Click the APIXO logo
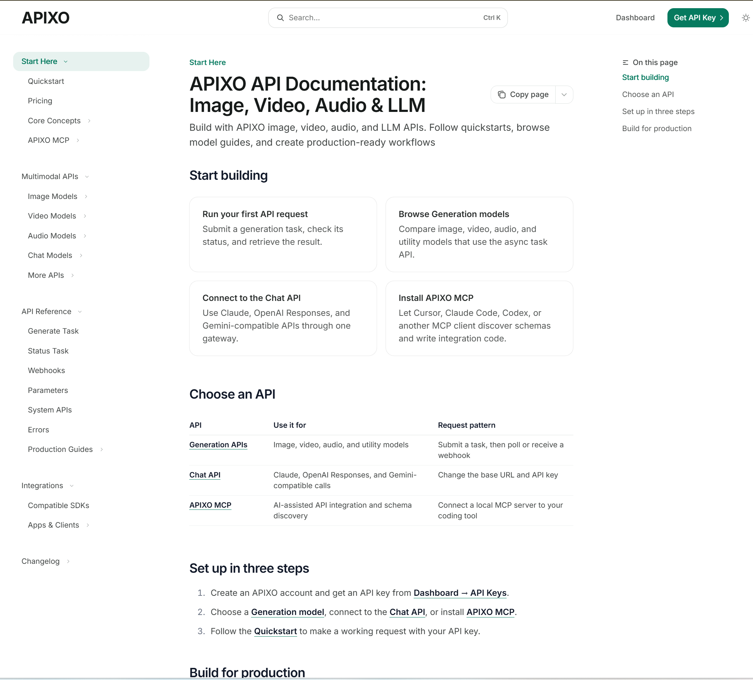The image size is (753, 680). (45, 17)
